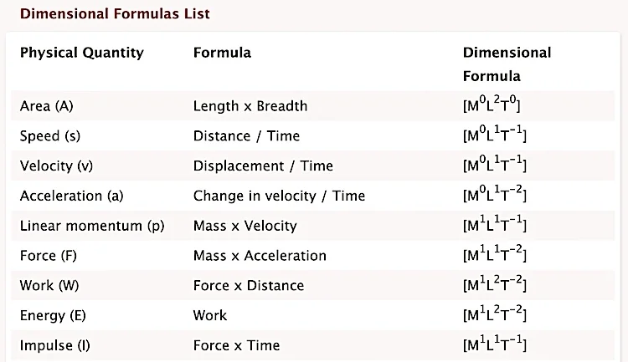628x362 pixels.
Task: Select the Work (W) entry
Action: [49, 286]
